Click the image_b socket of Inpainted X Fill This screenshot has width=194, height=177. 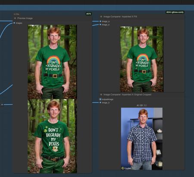100,25
